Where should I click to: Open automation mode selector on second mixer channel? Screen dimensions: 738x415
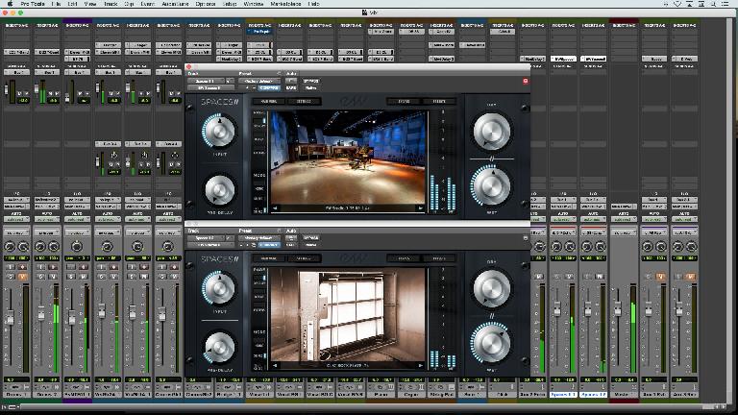click(46, 219)
